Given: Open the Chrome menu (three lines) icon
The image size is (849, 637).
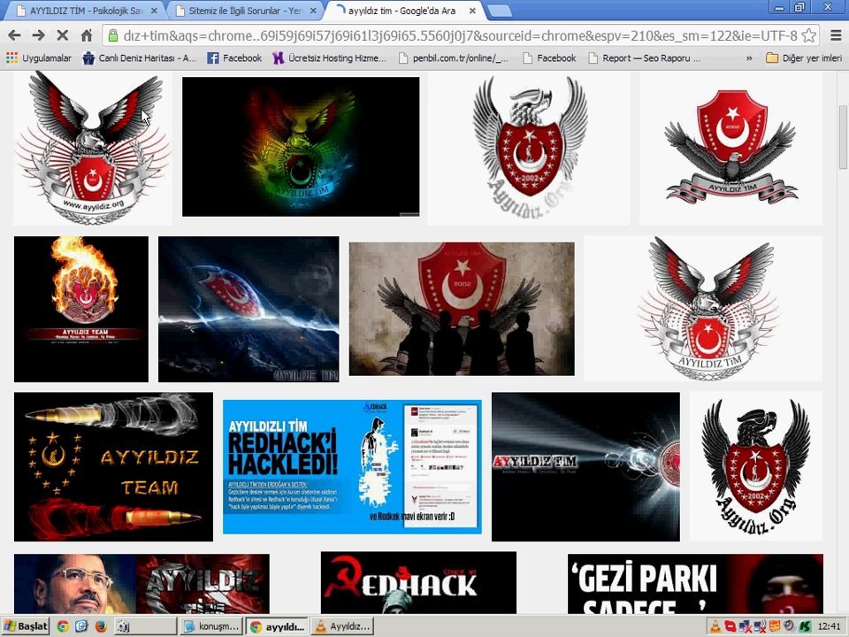Looking at the screenshot, I should [x=836, y=35].
